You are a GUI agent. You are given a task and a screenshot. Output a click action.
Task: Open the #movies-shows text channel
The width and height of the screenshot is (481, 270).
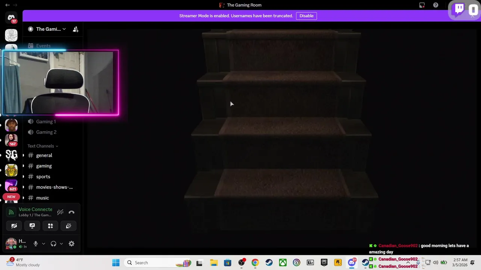tap(54, 187)
